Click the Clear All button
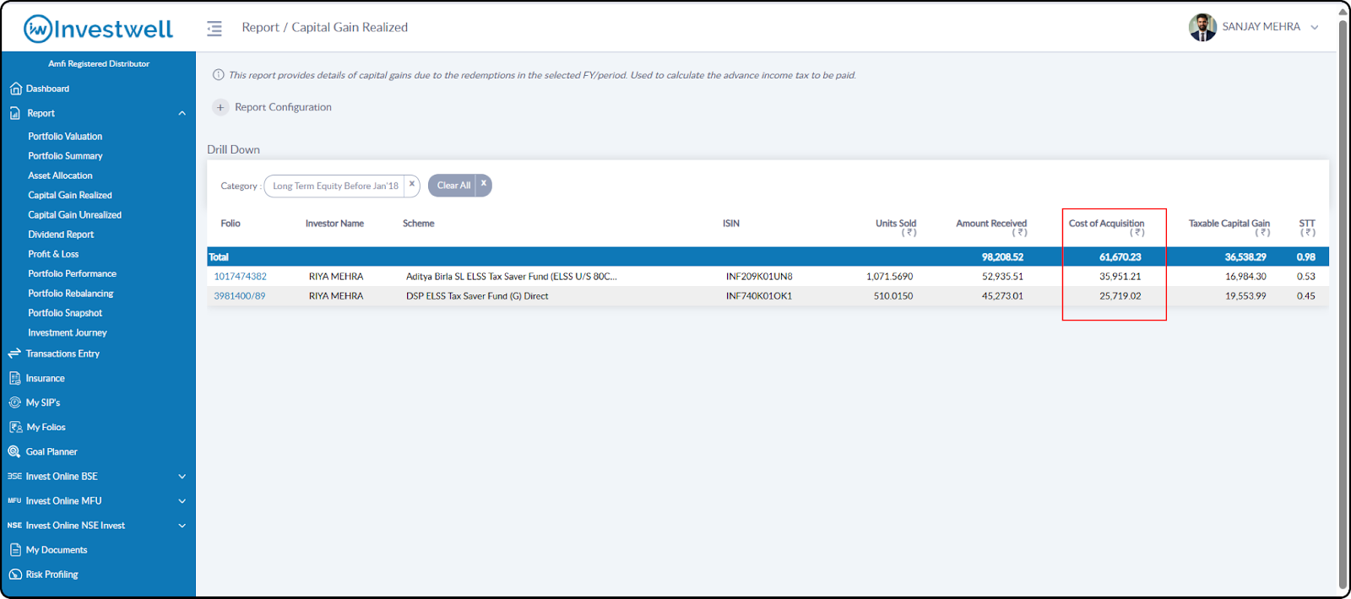Screen dimensions: 1351x599 (x=453, y=186)
